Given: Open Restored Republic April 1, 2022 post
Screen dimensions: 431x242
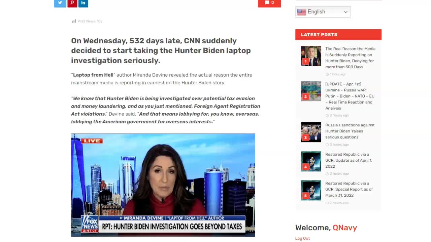Looking at the screenshot, I should (349, 160).
